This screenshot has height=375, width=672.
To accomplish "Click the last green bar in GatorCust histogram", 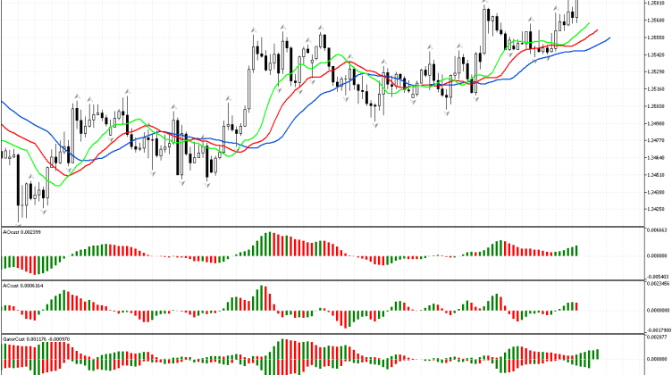I will pos(597,354).
